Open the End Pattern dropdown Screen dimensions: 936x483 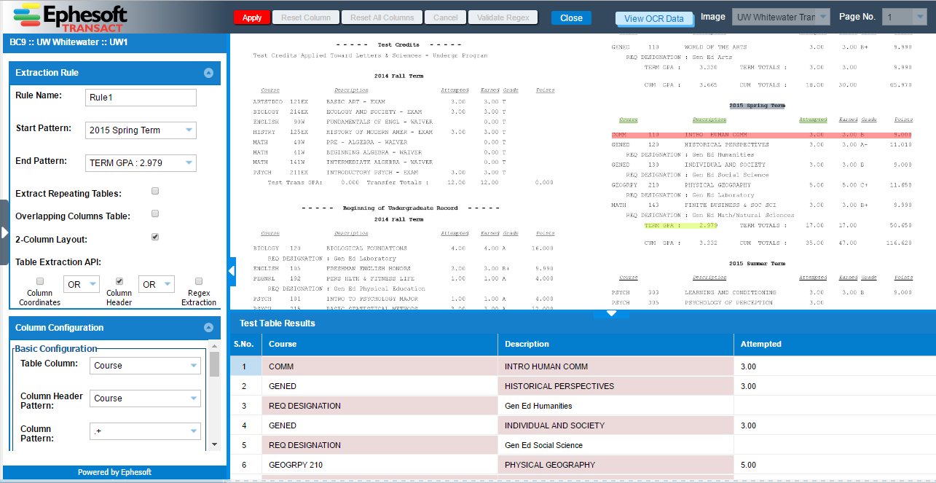pyautogui.click(x=141, y=163)
